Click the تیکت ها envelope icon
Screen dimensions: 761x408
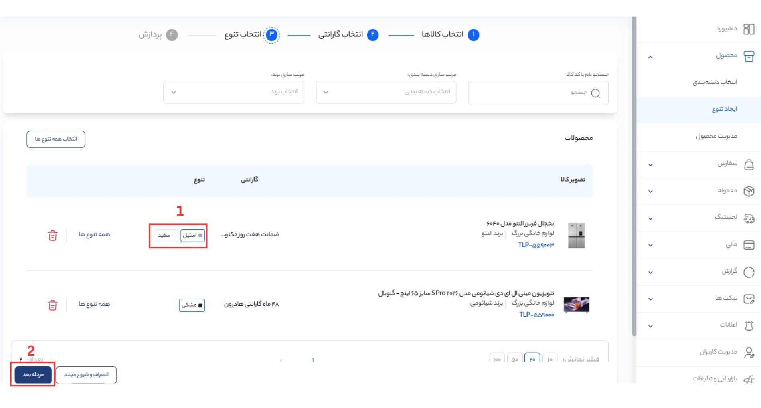(749, 299)
